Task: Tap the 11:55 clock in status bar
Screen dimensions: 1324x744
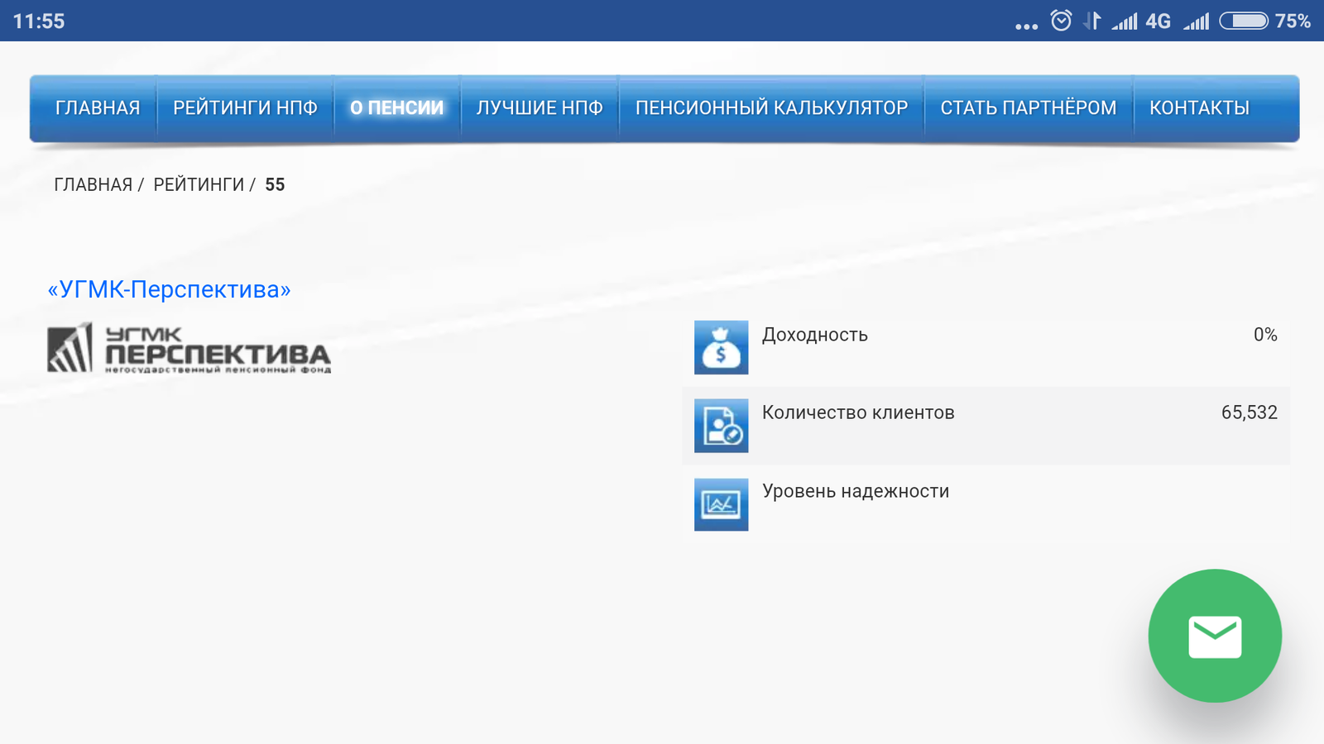Action: pyautogui.click(x=39, y=21)
